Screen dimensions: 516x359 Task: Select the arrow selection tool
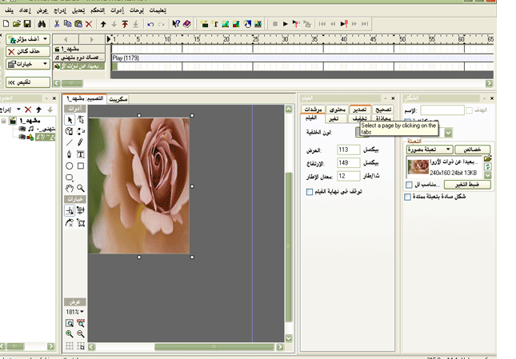click(70, 120)
